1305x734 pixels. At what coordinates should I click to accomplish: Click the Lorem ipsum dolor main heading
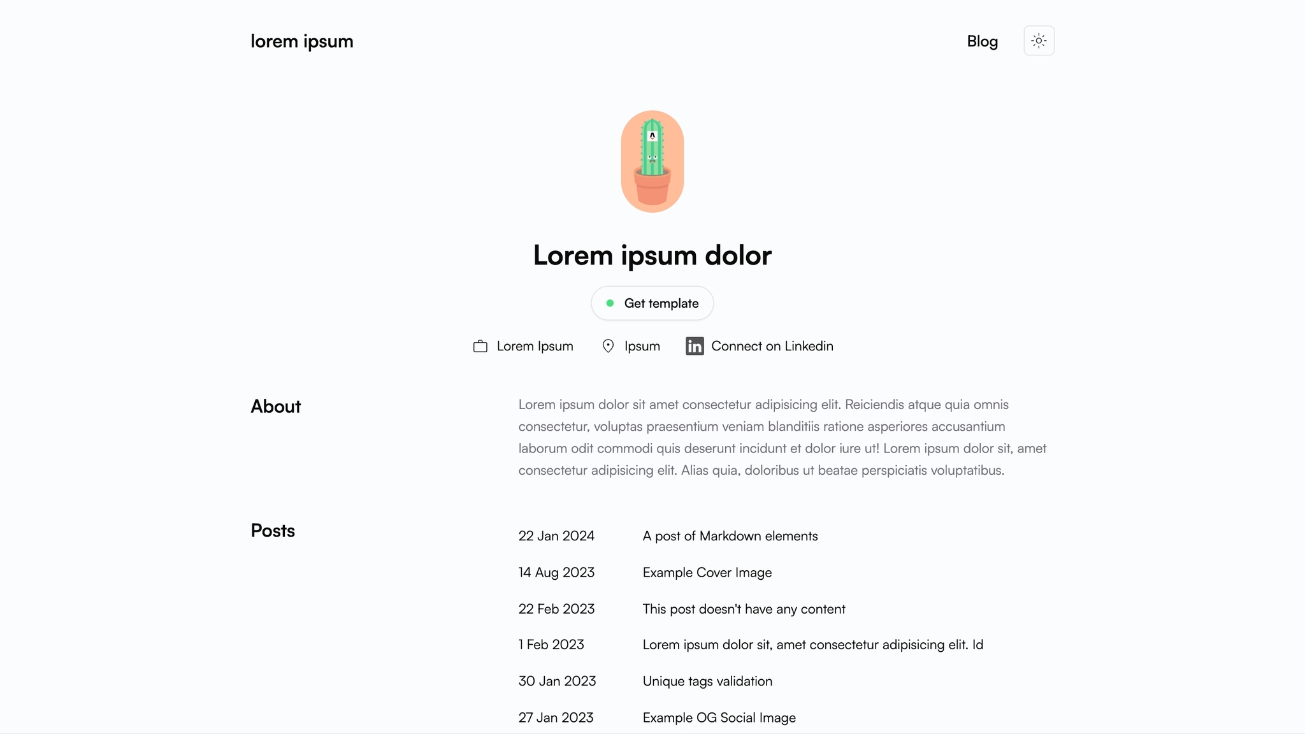pyautogui.click(x=652, y=255)
